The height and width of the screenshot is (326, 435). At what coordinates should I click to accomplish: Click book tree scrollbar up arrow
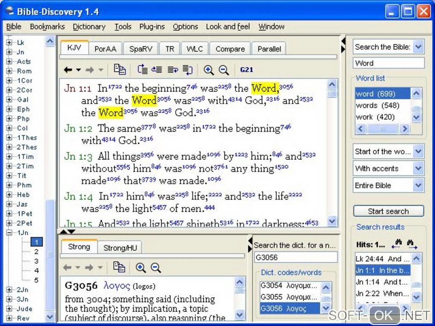(50, 41)
